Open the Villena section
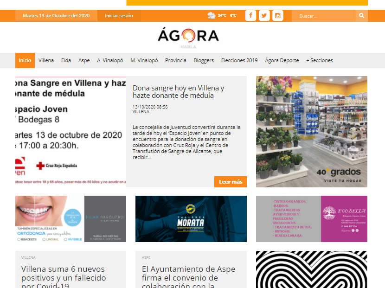 click(x=46, y=60)
